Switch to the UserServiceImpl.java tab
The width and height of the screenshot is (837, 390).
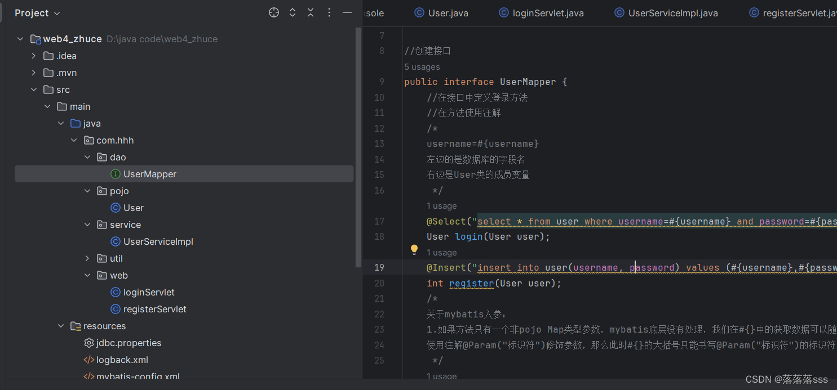pos(666,12)
